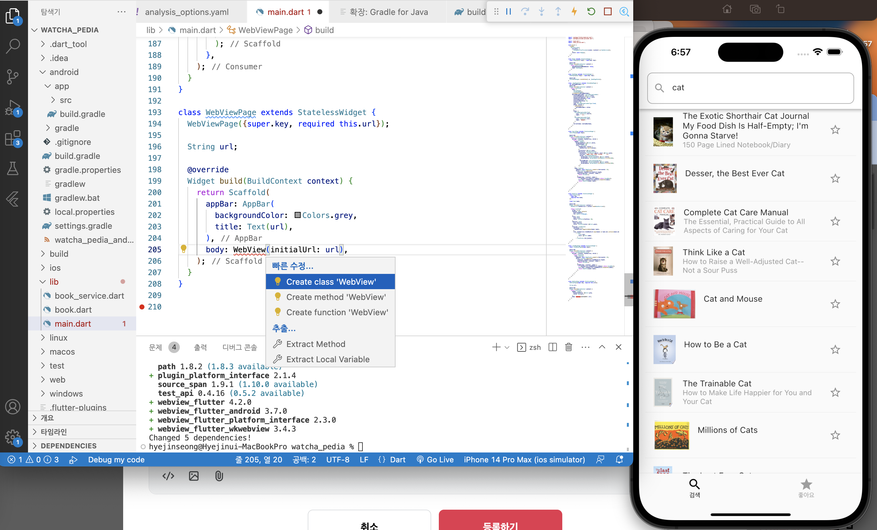Step out in debug toolbar
The height and width of the screenshot is (530, 877).
pyautogui.click(x=558, y=12)
